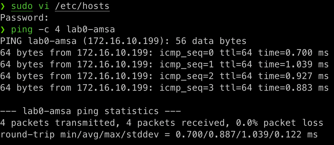Click the green vi command word
The image size is (334, 145).
tap(44, 7)
